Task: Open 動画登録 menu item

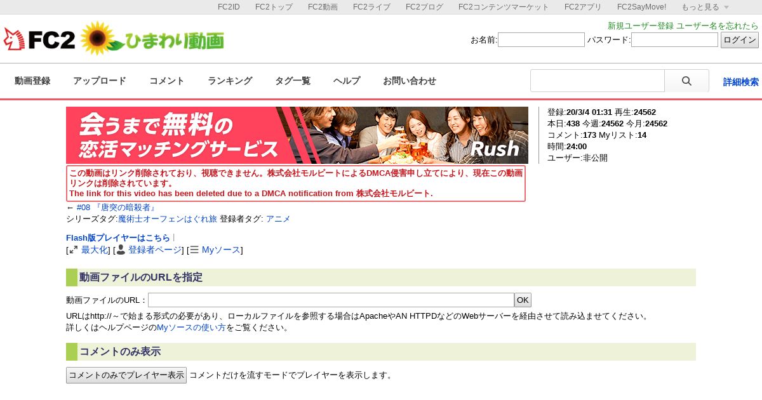Action: coord(32,81)
